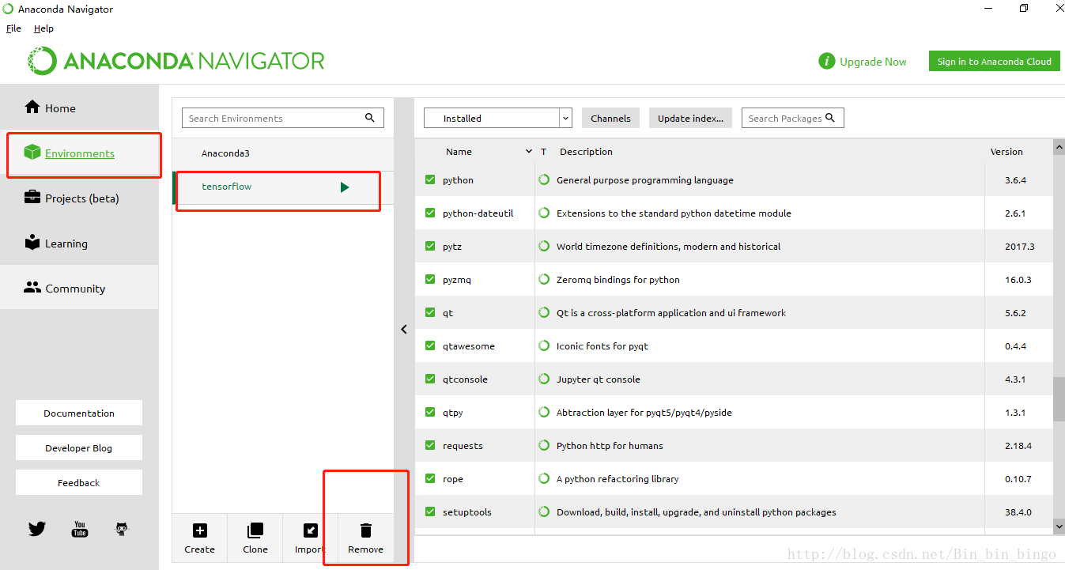Click the scrollbar down arrow
Screen dimensions: 1065x570
1059,526
